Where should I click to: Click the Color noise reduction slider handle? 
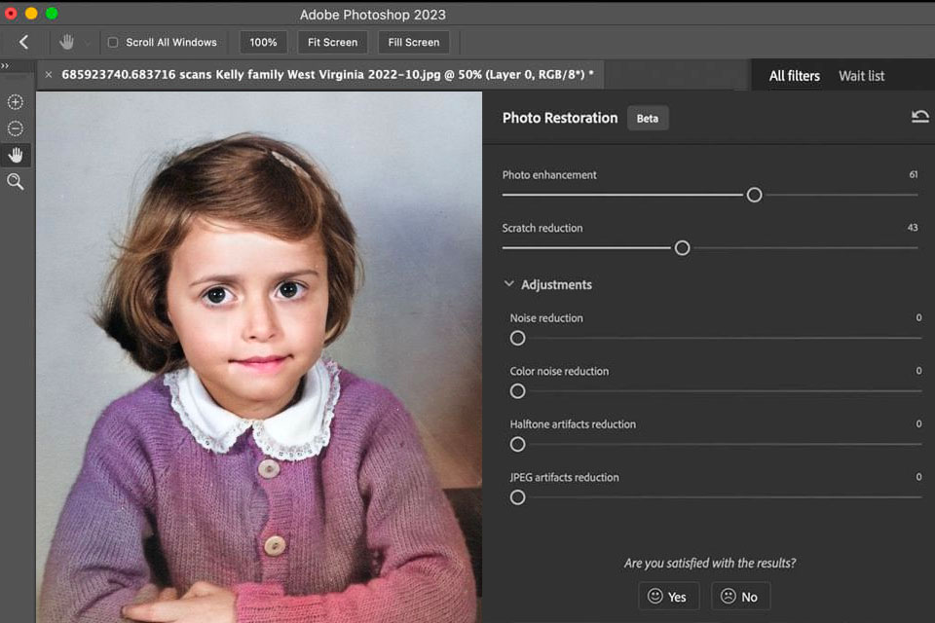pos(517,391)
